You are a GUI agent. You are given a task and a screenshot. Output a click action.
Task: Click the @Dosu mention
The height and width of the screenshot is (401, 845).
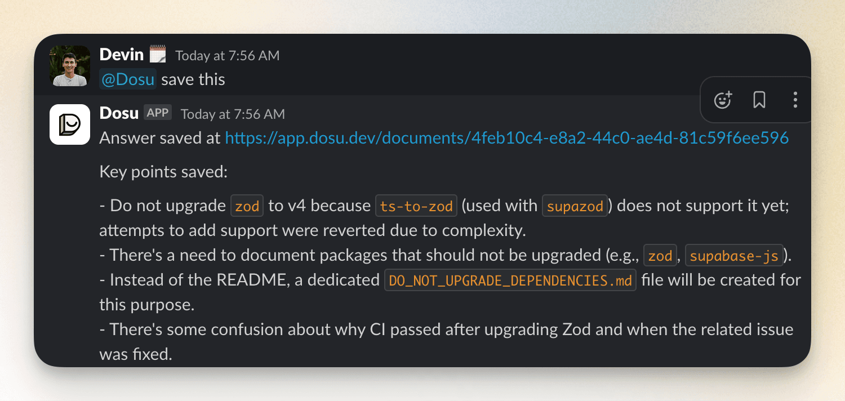pyautogui.click(x=128, y=79)
